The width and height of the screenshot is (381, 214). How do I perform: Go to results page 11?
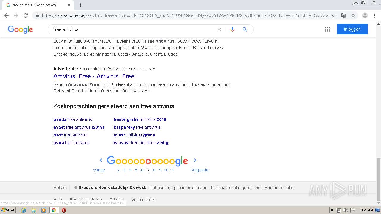pos(172,170)
